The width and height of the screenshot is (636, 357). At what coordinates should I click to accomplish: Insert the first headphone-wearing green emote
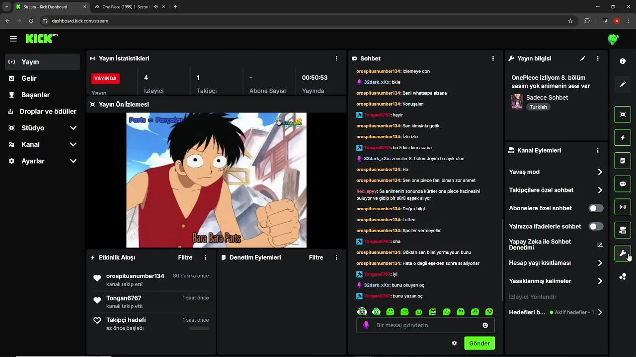tap(362, 312)
